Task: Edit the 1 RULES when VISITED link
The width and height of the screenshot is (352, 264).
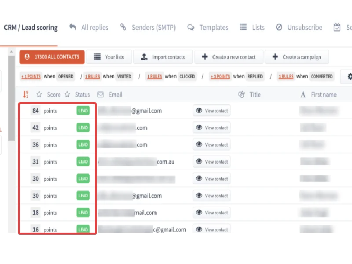Action: click(x=92, y=77)
